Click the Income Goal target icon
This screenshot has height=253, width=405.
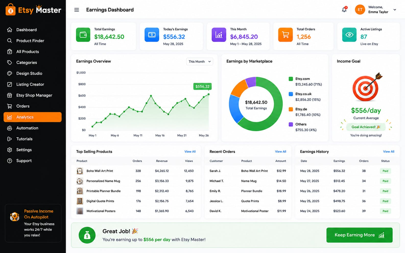pos(367,87)
